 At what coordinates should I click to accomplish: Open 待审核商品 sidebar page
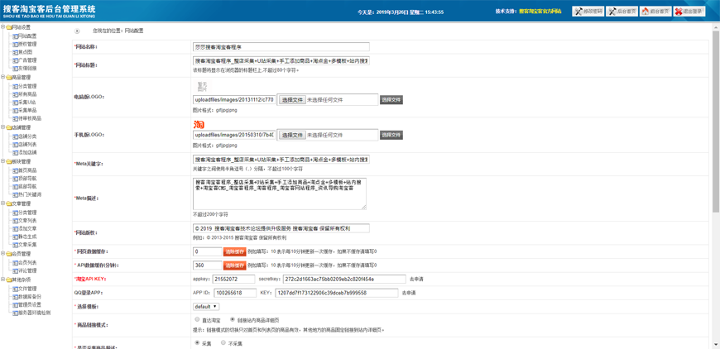coord(30,118)
